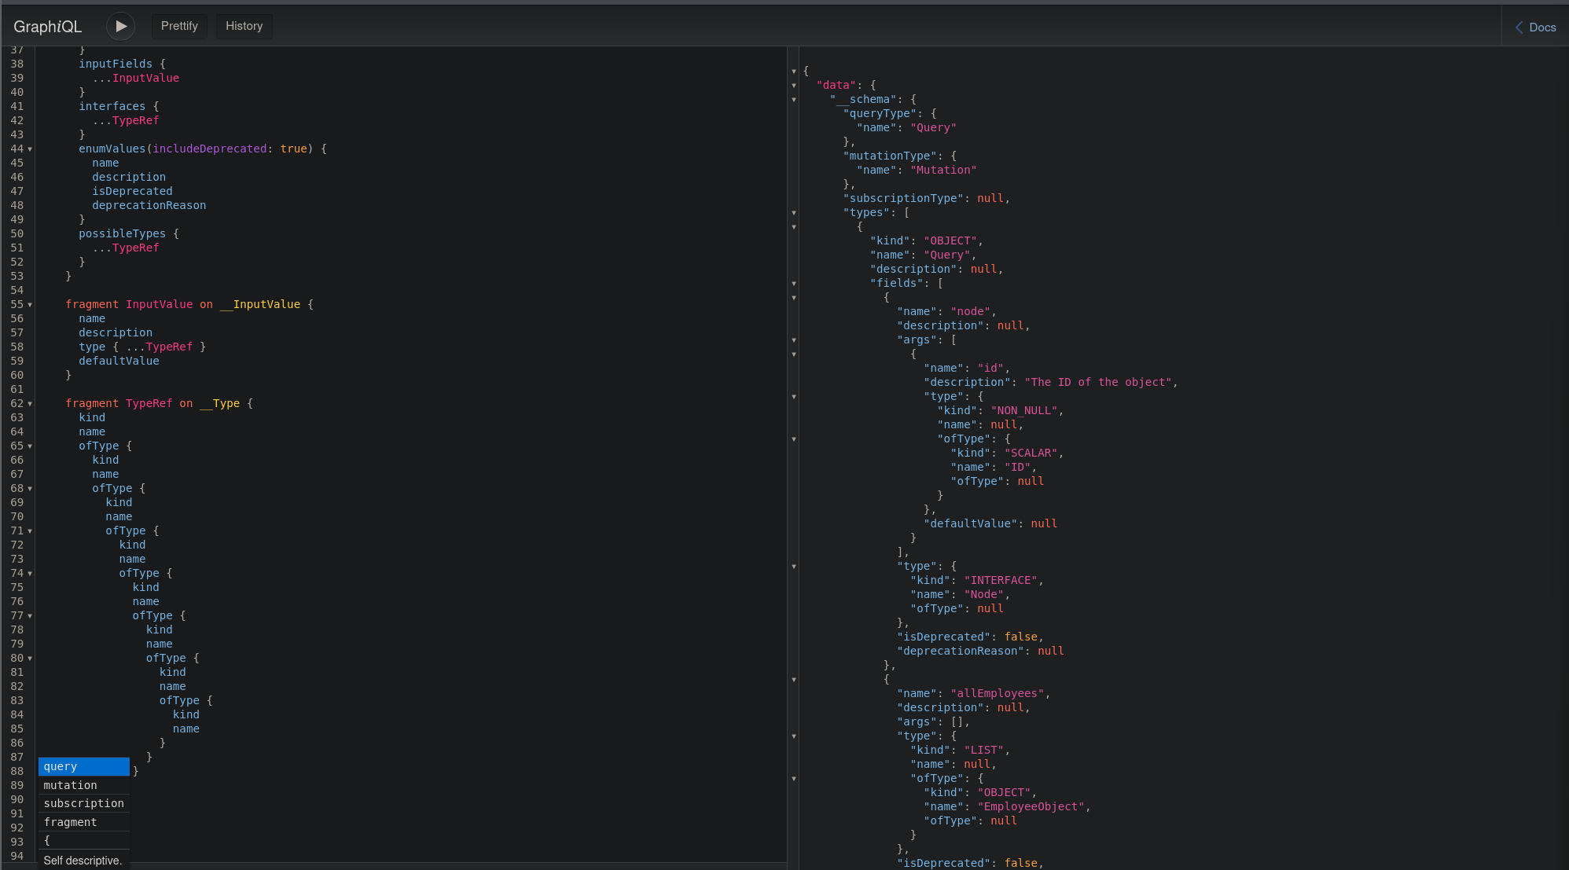Run the query with the play button

[120, 26]
